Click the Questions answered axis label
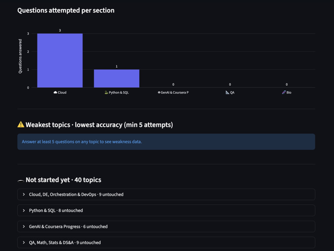 (x=20, y=56)
